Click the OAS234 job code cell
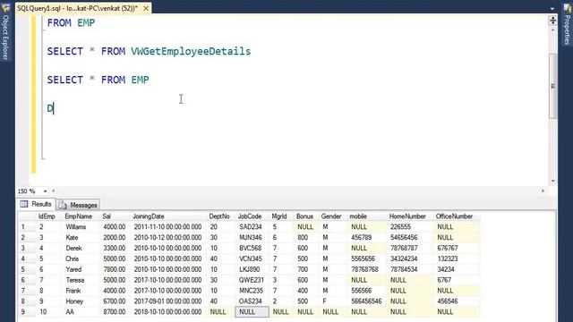The height and width of the screenshot is (322, 573). point(252,301)
